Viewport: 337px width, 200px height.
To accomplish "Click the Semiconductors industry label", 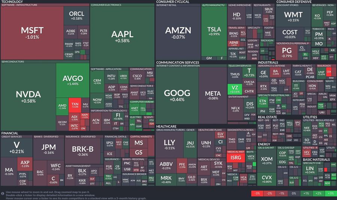I will 10,61.
